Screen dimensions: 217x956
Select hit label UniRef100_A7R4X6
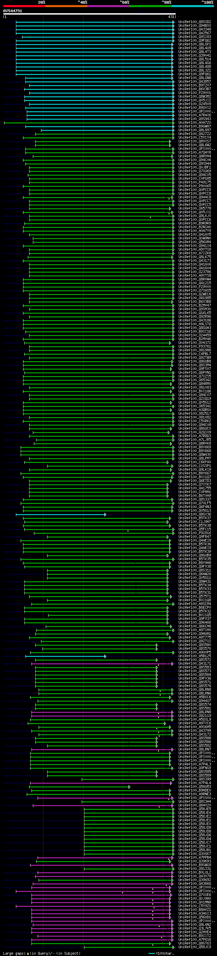[x=195, y=115]
